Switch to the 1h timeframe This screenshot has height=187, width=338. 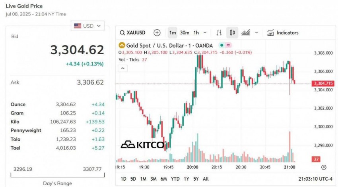point(196,32)
